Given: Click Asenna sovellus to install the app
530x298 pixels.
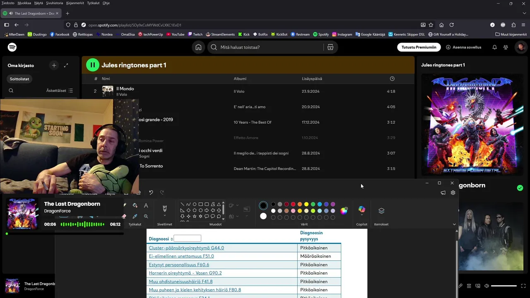Looking at the screenshot, I should click(x=463, y=47).
